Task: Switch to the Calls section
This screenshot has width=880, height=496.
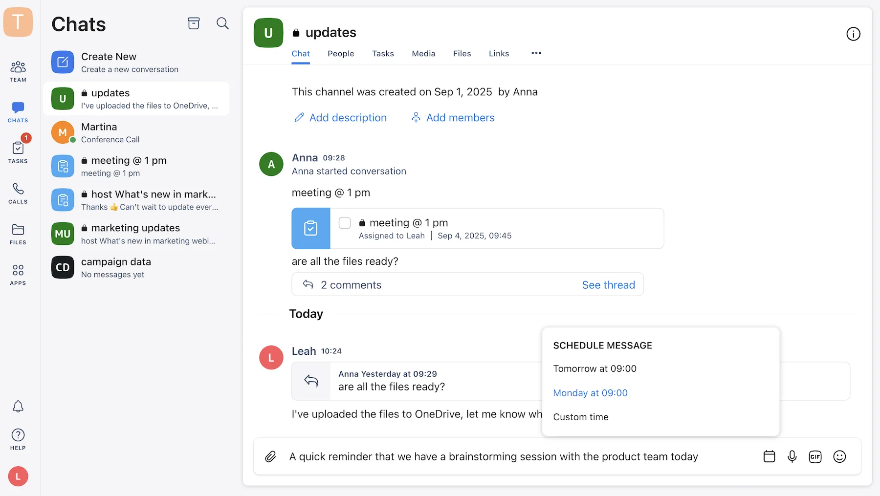Action: pos(18,193)
